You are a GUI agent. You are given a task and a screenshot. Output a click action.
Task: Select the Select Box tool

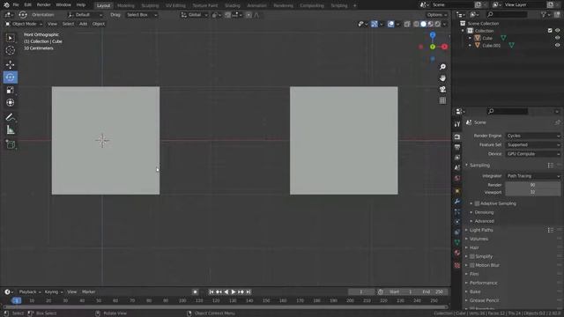[10, 38]
